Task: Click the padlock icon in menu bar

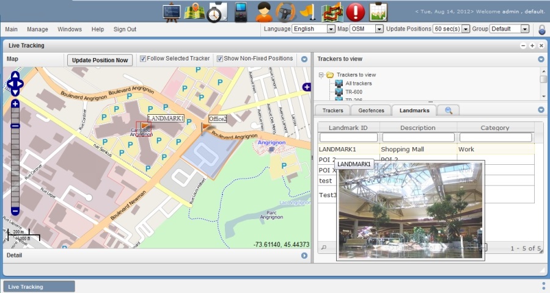Action: click(x=541, y=29)
